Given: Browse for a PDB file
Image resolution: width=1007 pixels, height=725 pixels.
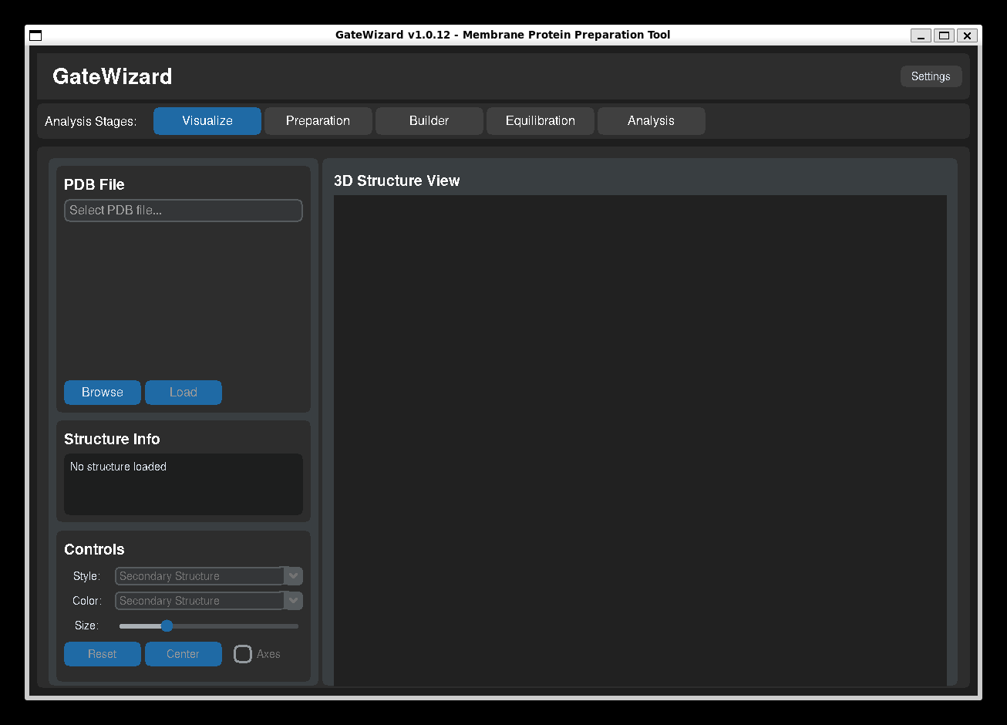Looking at the screenshot, I should click(x=102, y=393).
